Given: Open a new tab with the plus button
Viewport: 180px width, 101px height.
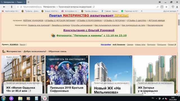Looking at the screenshot, I should point(28,2).
